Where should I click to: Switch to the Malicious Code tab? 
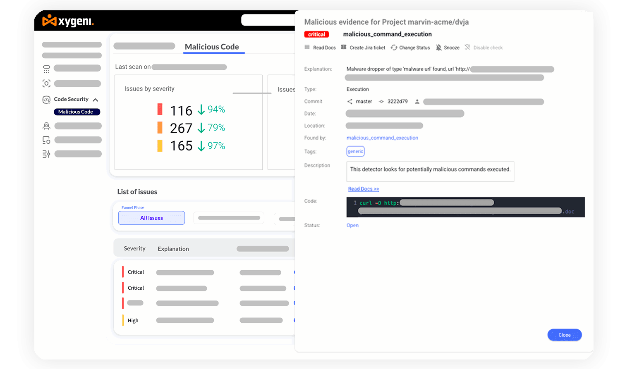coord(212,47)
